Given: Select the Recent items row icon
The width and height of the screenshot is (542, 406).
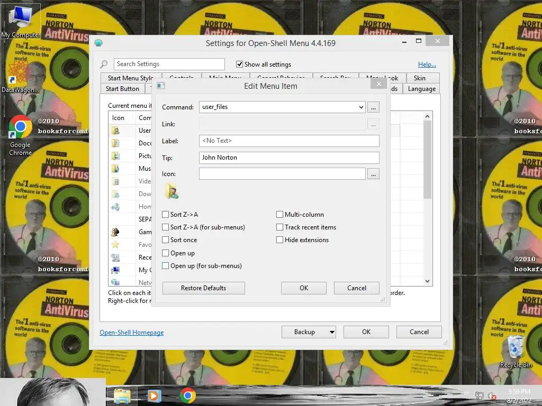Looking at the screenshot, I should click(115, 257).
